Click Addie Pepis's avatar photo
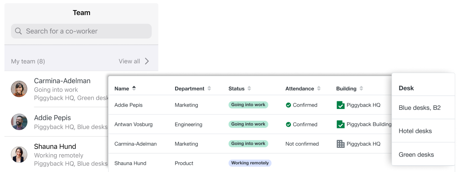The image size is (460, 172). point(19,122)
